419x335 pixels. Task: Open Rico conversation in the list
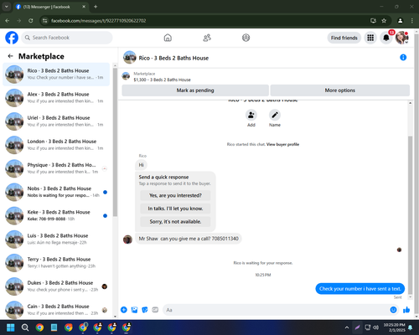coord(56,75)
